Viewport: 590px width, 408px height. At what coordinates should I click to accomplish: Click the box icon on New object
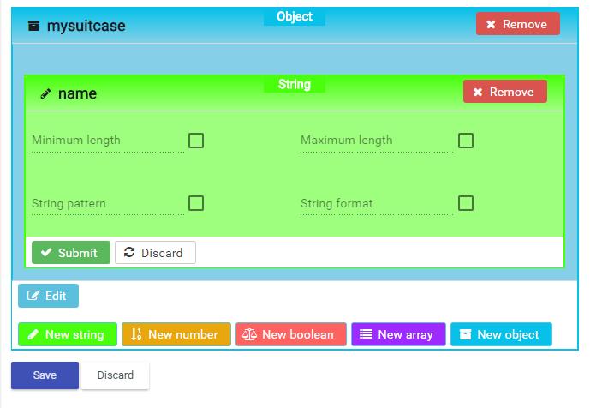[466, 334]
